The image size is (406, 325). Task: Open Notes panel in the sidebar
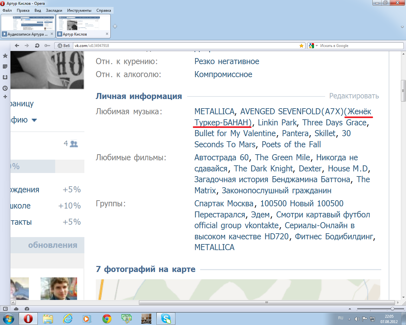[5, 67]
